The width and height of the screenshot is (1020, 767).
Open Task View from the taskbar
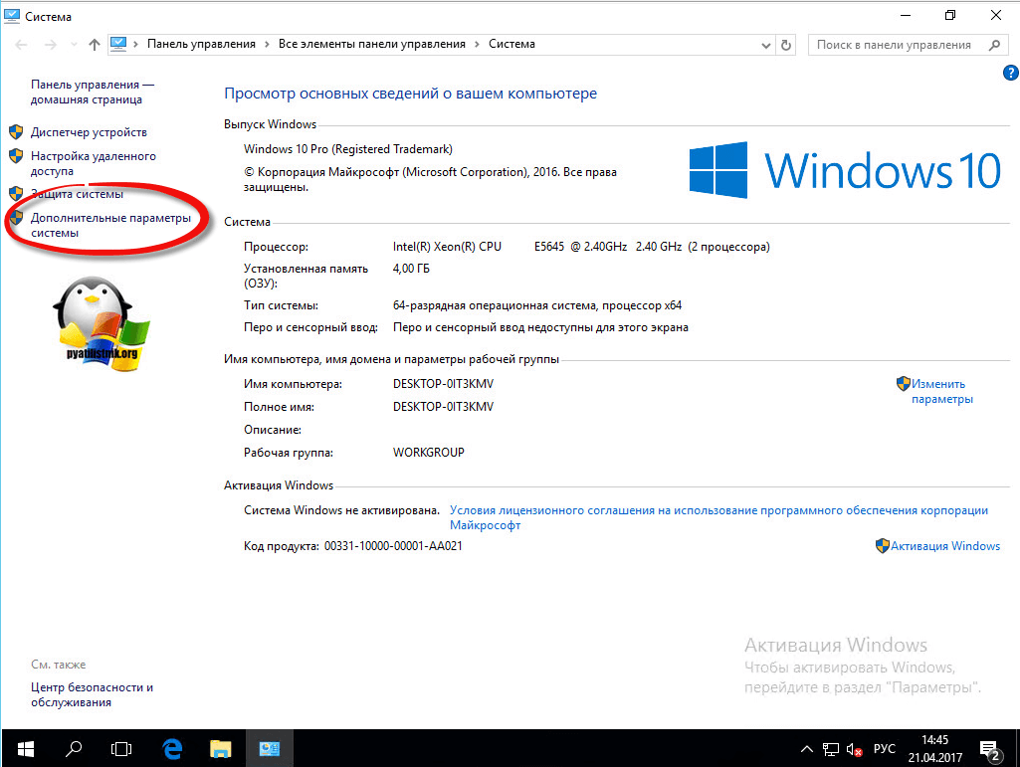click(x=121, y=747)
